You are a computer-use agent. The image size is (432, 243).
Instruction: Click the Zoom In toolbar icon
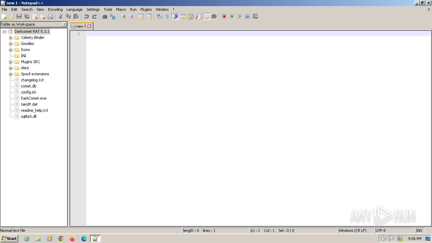point(123,17)
